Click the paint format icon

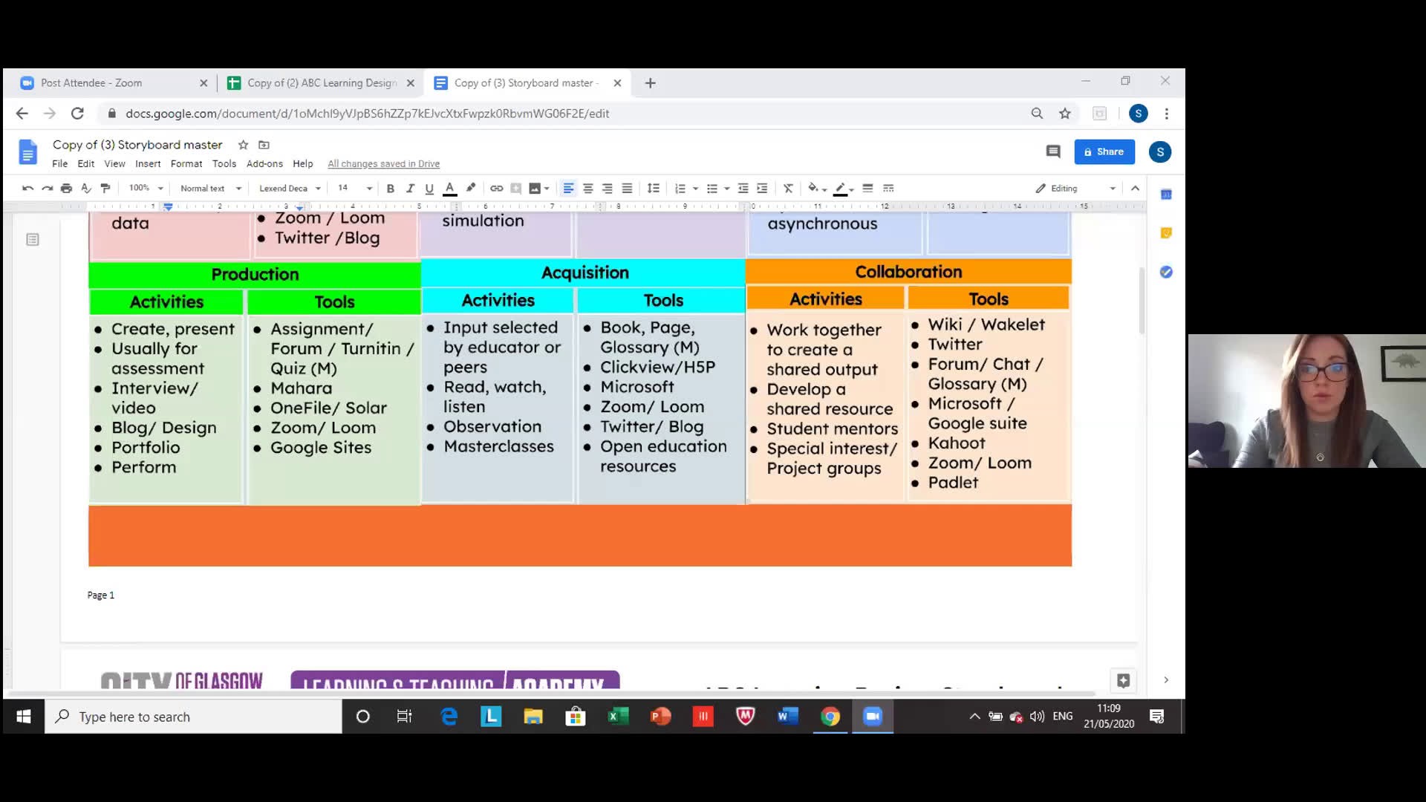pos(105,189)
